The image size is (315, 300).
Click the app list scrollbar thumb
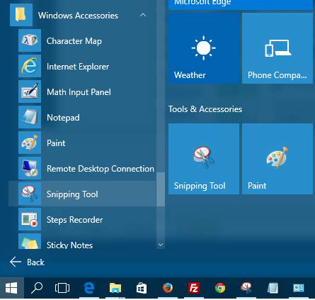coord(161,189)
